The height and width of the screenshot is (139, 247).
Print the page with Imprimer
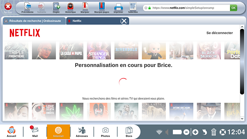point(118,8)
